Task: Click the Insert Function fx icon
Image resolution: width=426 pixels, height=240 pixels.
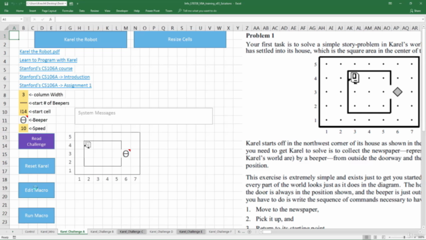Action: [51, 19]
